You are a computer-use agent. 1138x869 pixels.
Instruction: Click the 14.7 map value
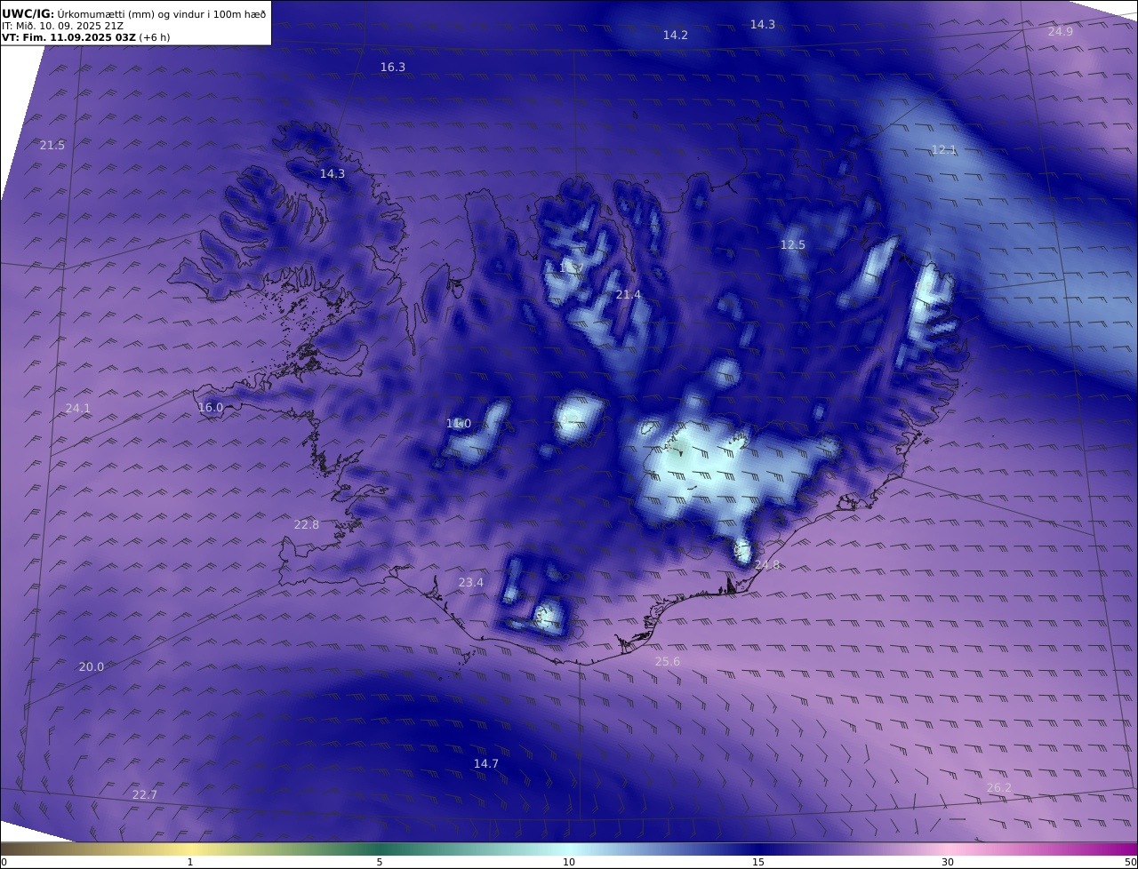485,764
